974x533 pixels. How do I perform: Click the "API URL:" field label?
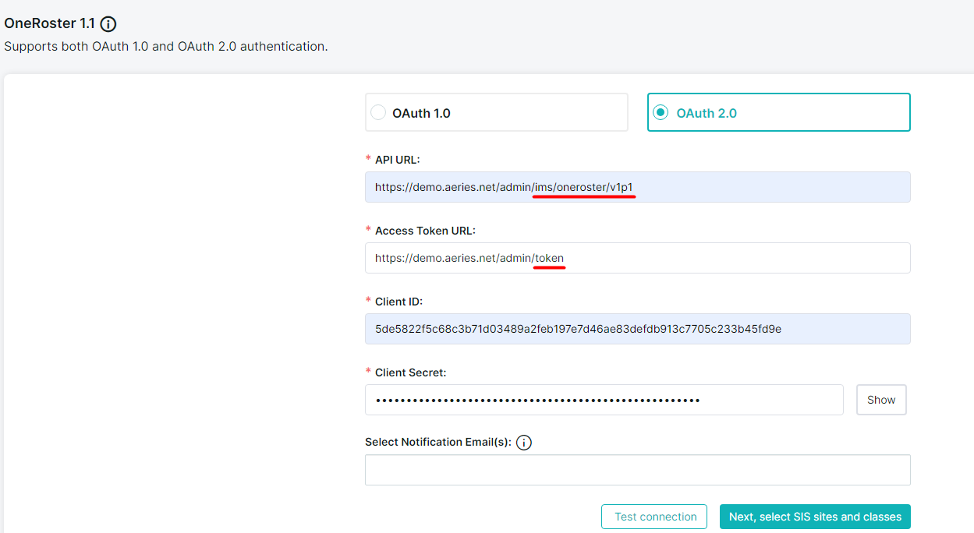(397, 160)
